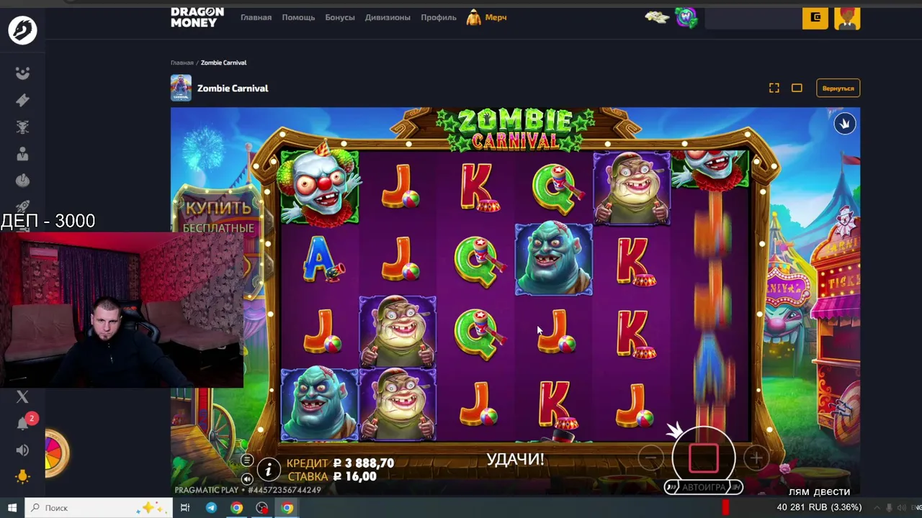
Task: Toggle the in-game sound button
Action: click(x=247, y=478)
